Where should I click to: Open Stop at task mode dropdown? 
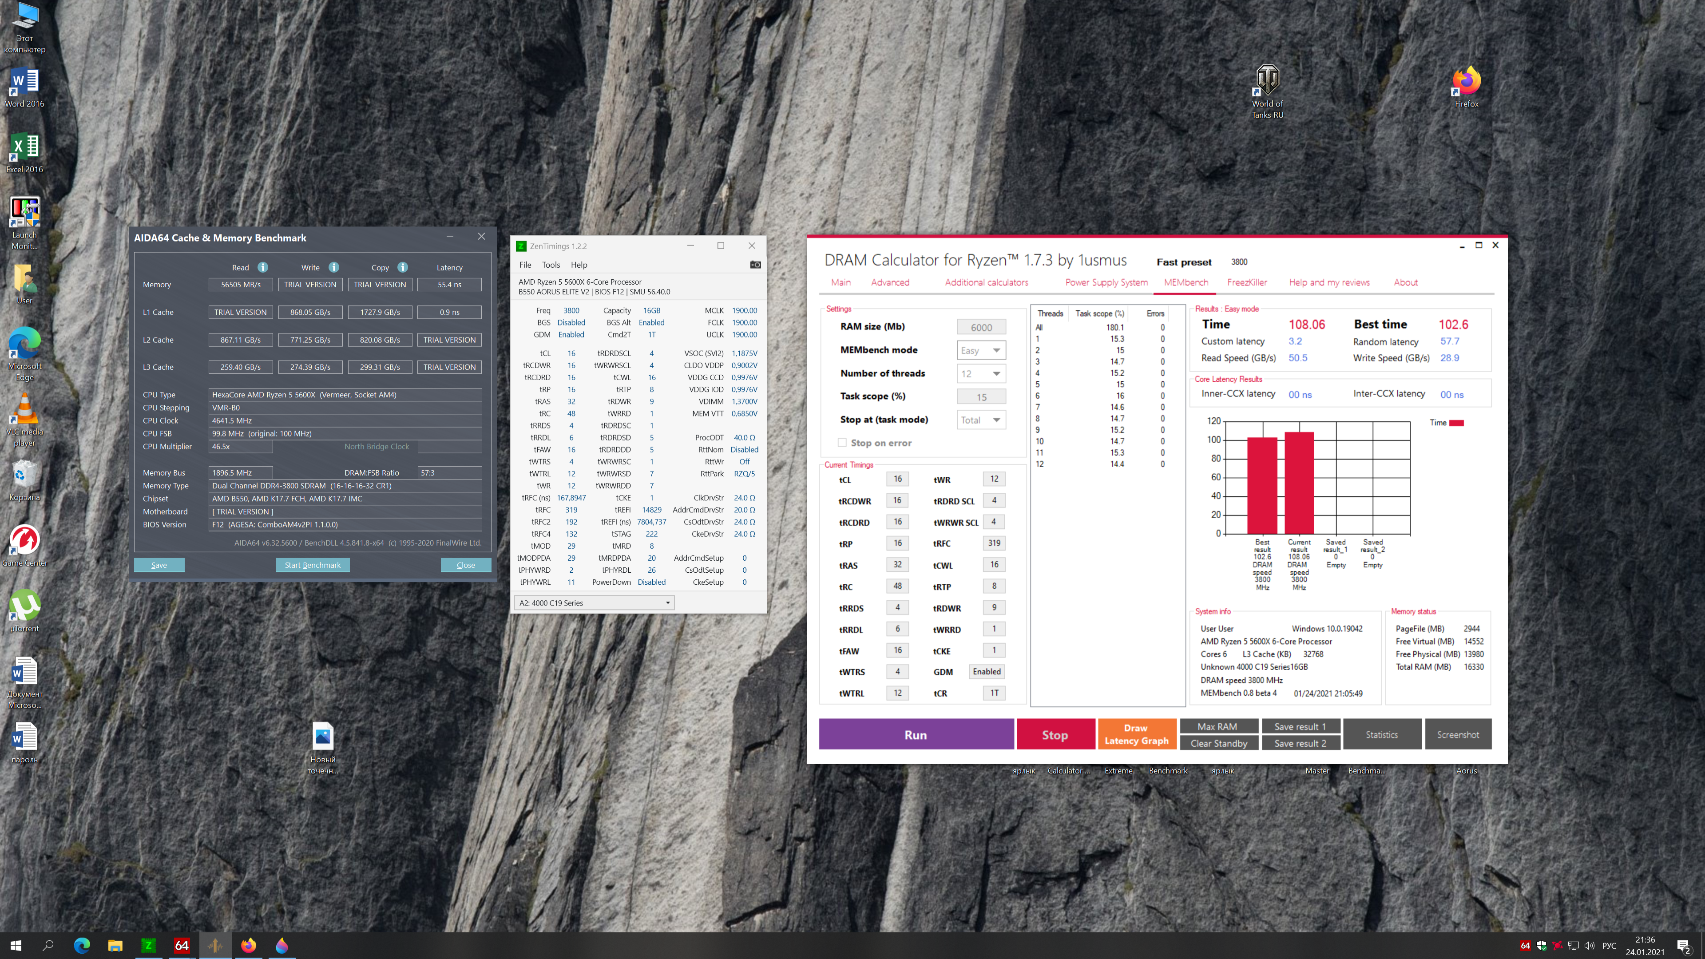[x=981, y=420]
